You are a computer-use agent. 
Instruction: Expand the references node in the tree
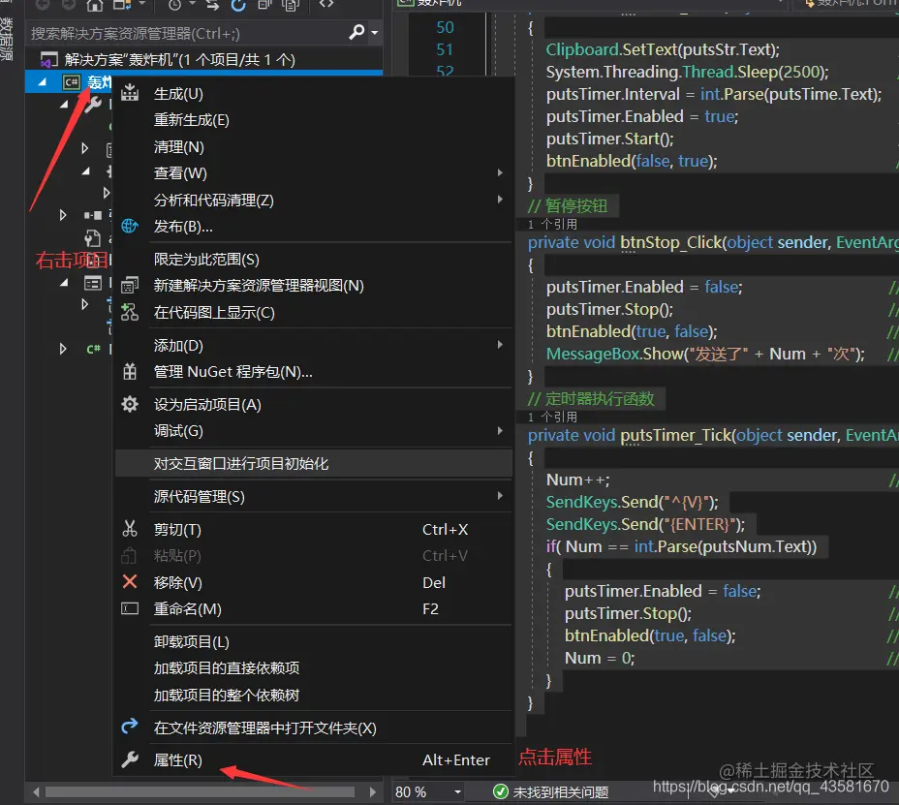pyautogui.click(x=63, y=216)
